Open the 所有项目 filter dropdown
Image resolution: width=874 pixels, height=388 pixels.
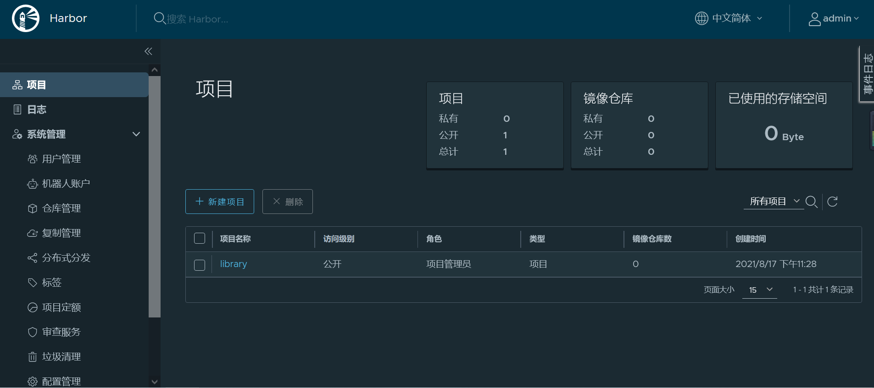tap(774, 202)
